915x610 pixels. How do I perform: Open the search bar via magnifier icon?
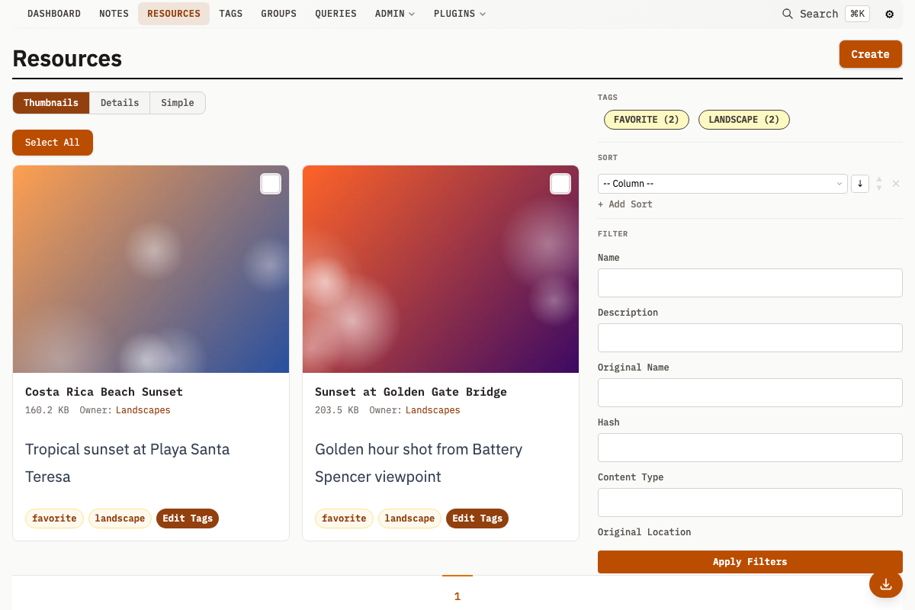[x=787, y=14]
